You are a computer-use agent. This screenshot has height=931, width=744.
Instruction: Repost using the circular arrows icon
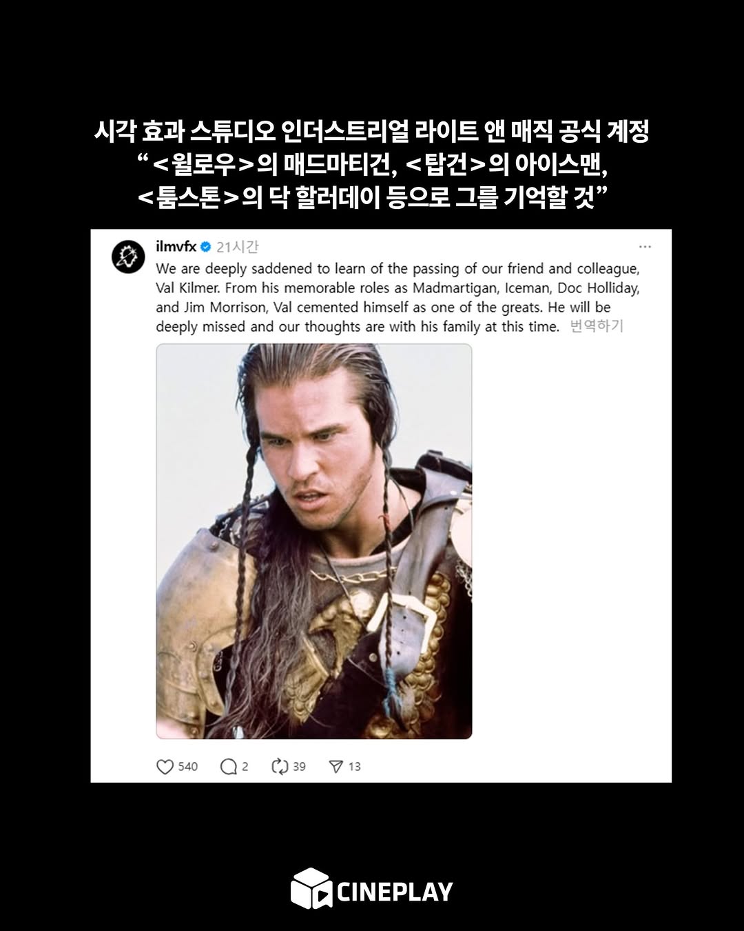tap(280, 766)
